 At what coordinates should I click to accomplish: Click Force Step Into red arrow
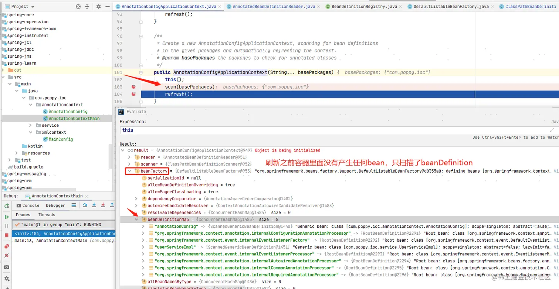[x=103, y=205]
